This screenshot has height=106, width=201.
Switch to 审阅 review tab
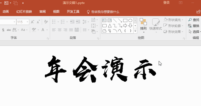click(43, 12)
